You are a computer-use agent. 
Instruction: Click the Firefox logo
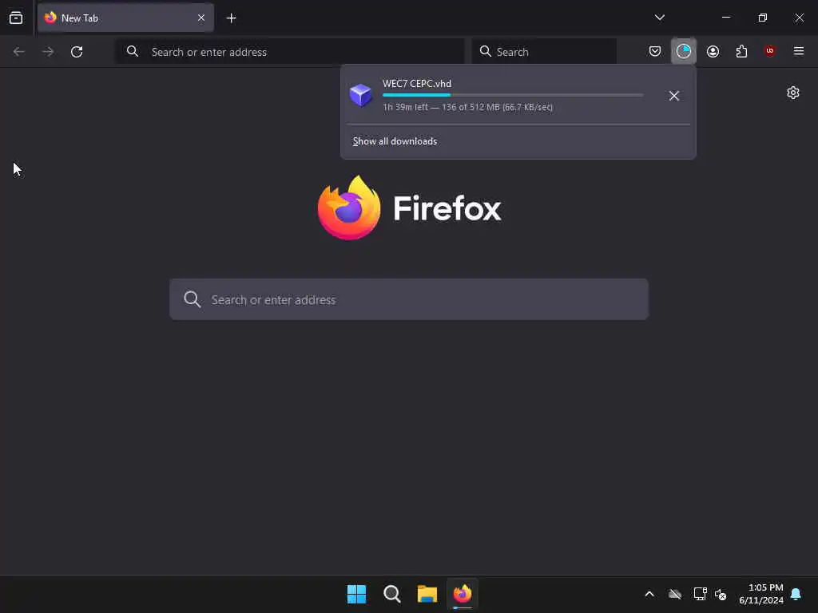(x=348, y=208)
